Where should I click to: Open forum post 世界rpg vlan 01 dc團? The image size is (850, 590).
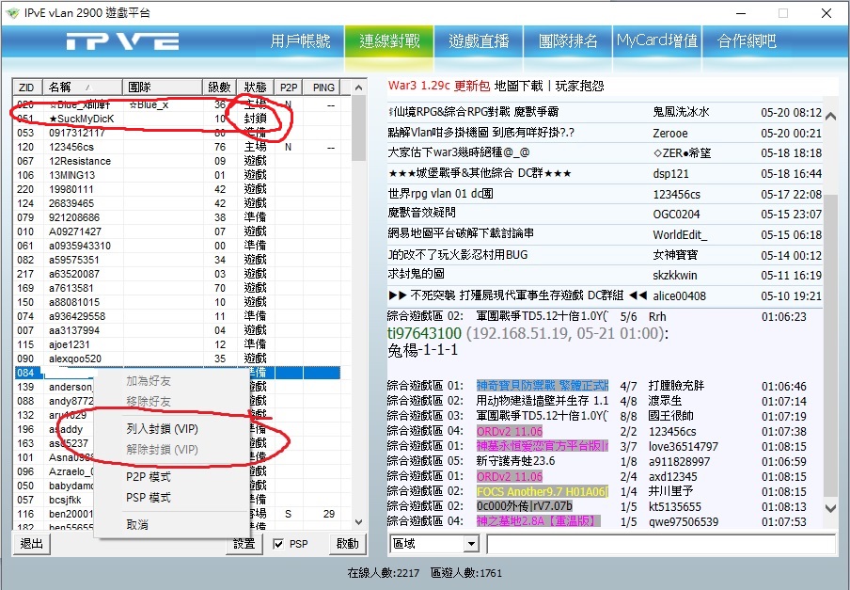click(x=440, y=194)
